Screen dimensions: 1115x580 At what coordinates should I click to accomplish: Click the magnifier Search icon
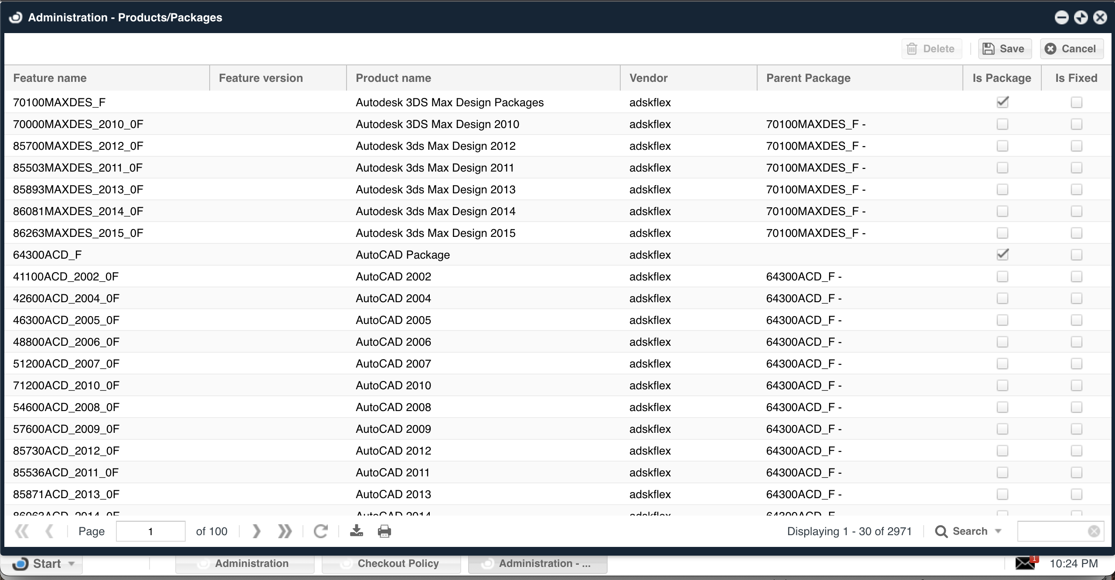click(x=941, y=531)
